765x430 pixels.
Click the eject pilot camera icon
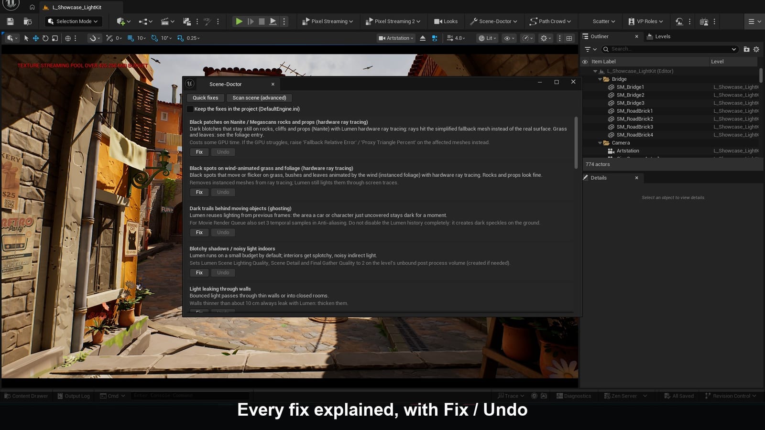[423, 38]
